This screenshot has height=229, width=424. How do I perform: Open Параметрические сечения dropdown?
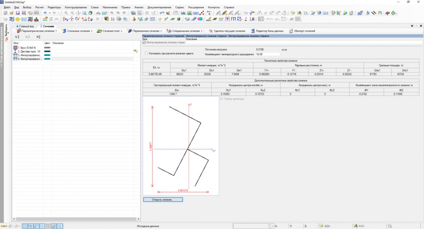point(36,31)
